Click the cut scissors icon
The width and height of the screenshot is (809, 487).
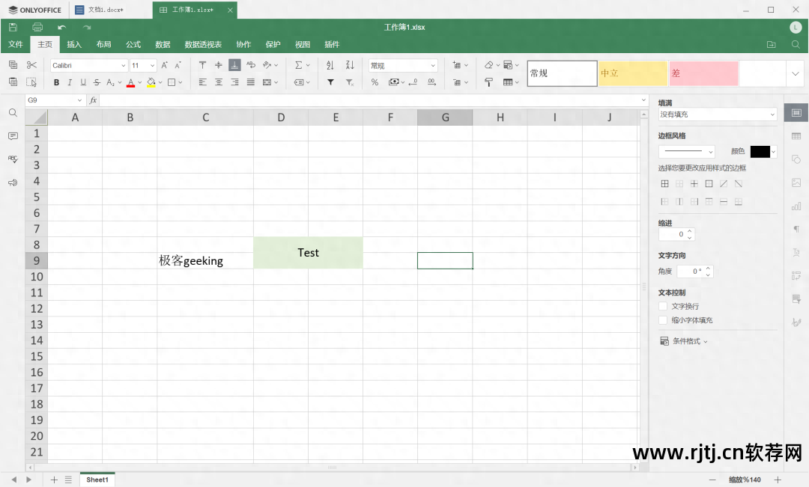coord(31,65)
